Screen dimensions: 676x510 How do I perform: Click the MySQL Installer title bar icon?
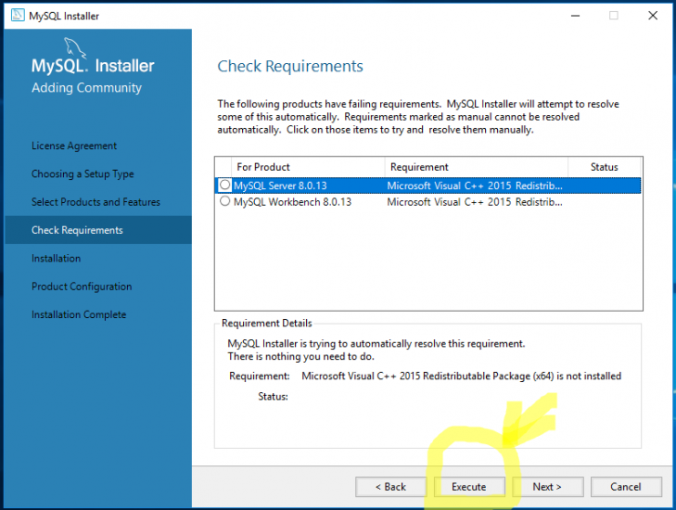pyautogui.click(x=18, y=16)
